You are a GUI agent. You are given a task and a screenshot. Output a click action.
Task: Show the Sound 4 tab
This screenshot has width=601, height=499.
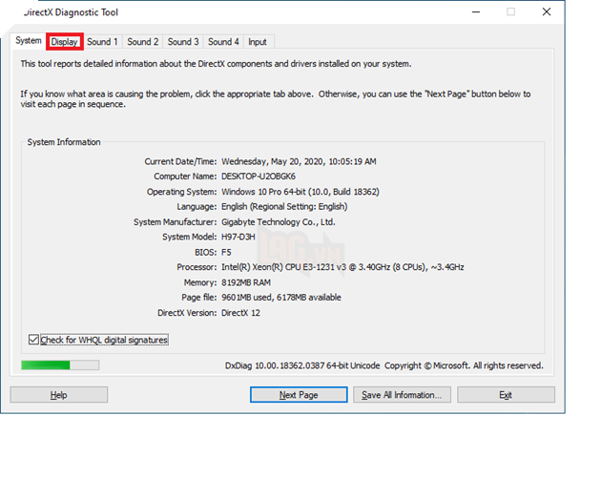pyautogui.click(x=223, y=42)
